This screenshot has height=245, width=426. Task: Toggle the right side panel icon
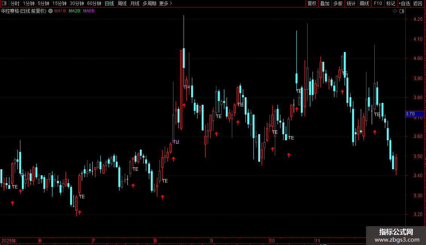coord(402,11)
